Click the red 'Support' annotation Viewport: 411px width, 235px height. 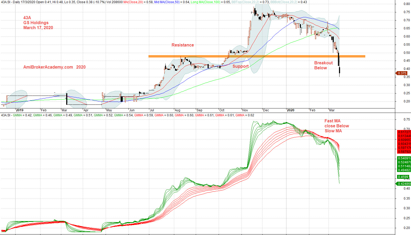pyautogui.click(x=240, y=66)
